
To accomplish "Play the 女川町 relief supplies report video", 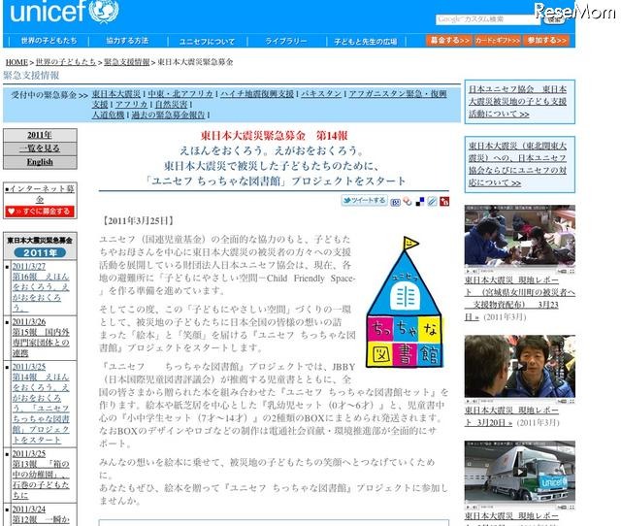I will click(x=520, y=239).
